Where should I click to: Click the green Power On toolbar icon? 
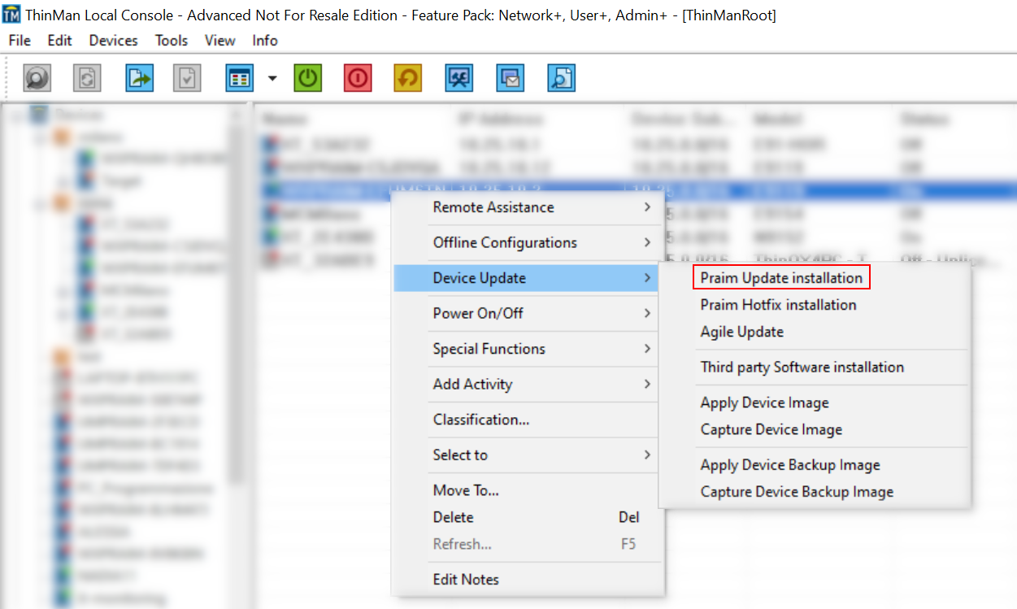307,77
